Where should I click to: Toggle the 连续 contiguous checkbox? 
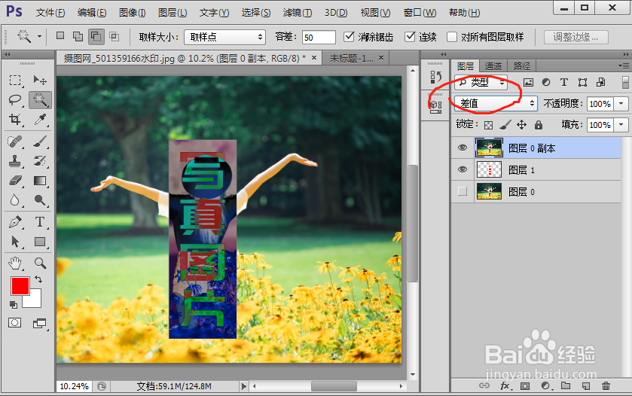point(410,37)
